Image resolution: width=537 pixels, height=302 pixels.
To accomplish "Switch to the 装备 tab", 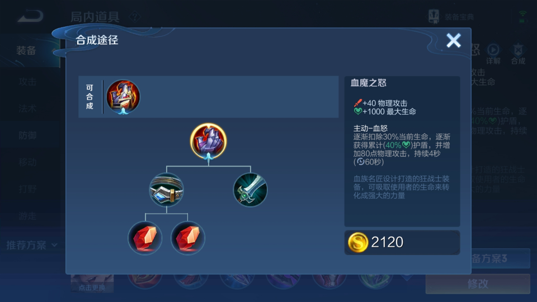I will pos(26,51).
